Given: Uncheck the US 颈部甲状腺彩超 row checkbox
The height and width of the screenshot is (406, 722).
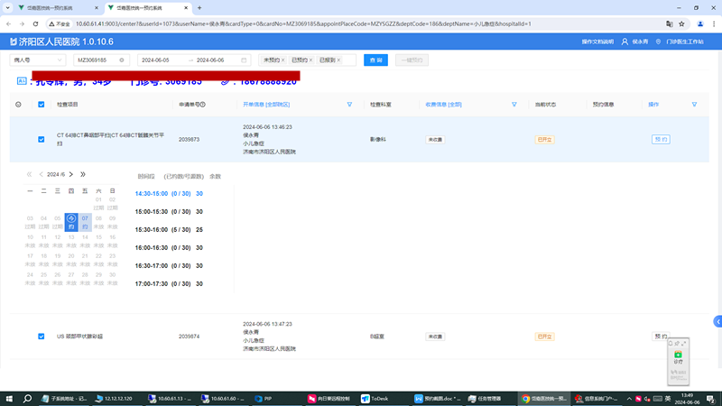Looking at the screenshot, I should pyautogui.click(x=42, y=336).
